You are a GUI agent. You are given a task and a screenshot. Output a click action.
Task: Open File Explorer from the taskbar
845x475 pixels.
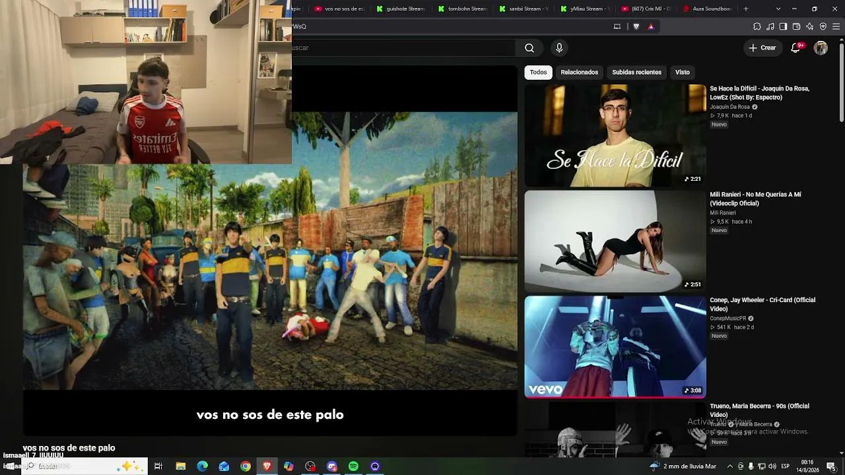pyautogui.click(x=180, y=466)
